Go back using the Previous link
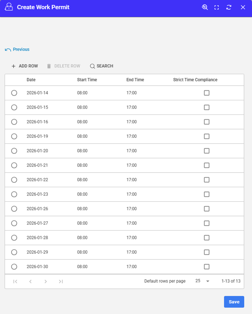This screenshot has width=252, height=314. 17,49
